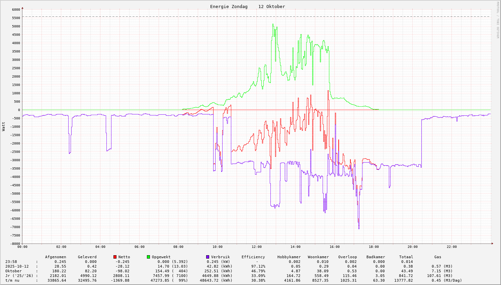Click the purple Verbruik legend swatch
The width and height of the screenshot is (501, 285).
[207, 257]
